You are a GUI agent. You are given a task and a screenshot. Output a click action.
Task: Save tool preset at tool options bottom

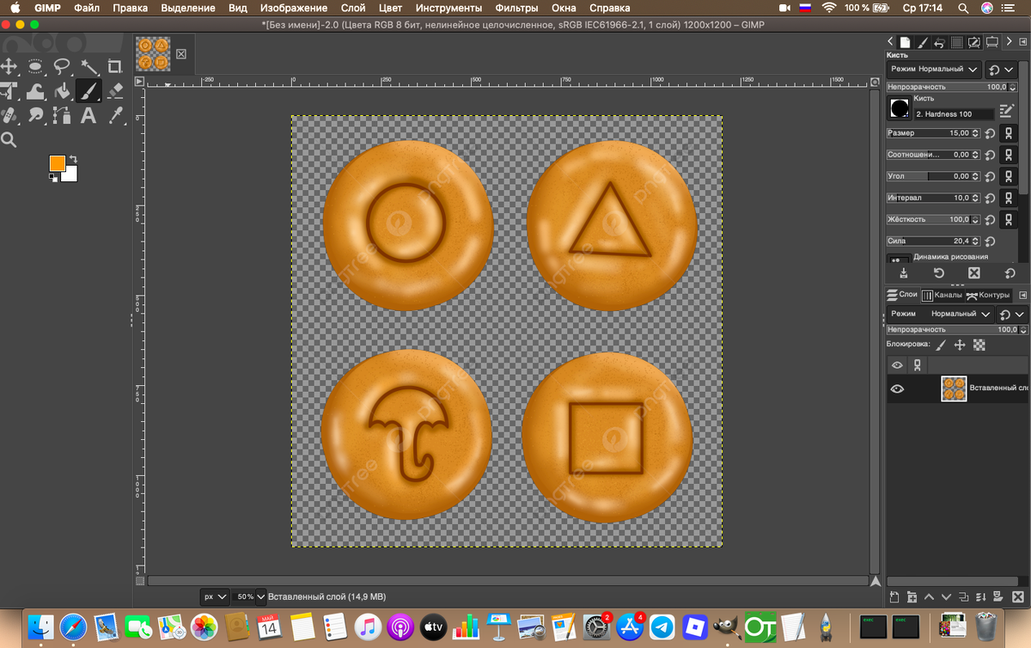click(x=903, y=273)
